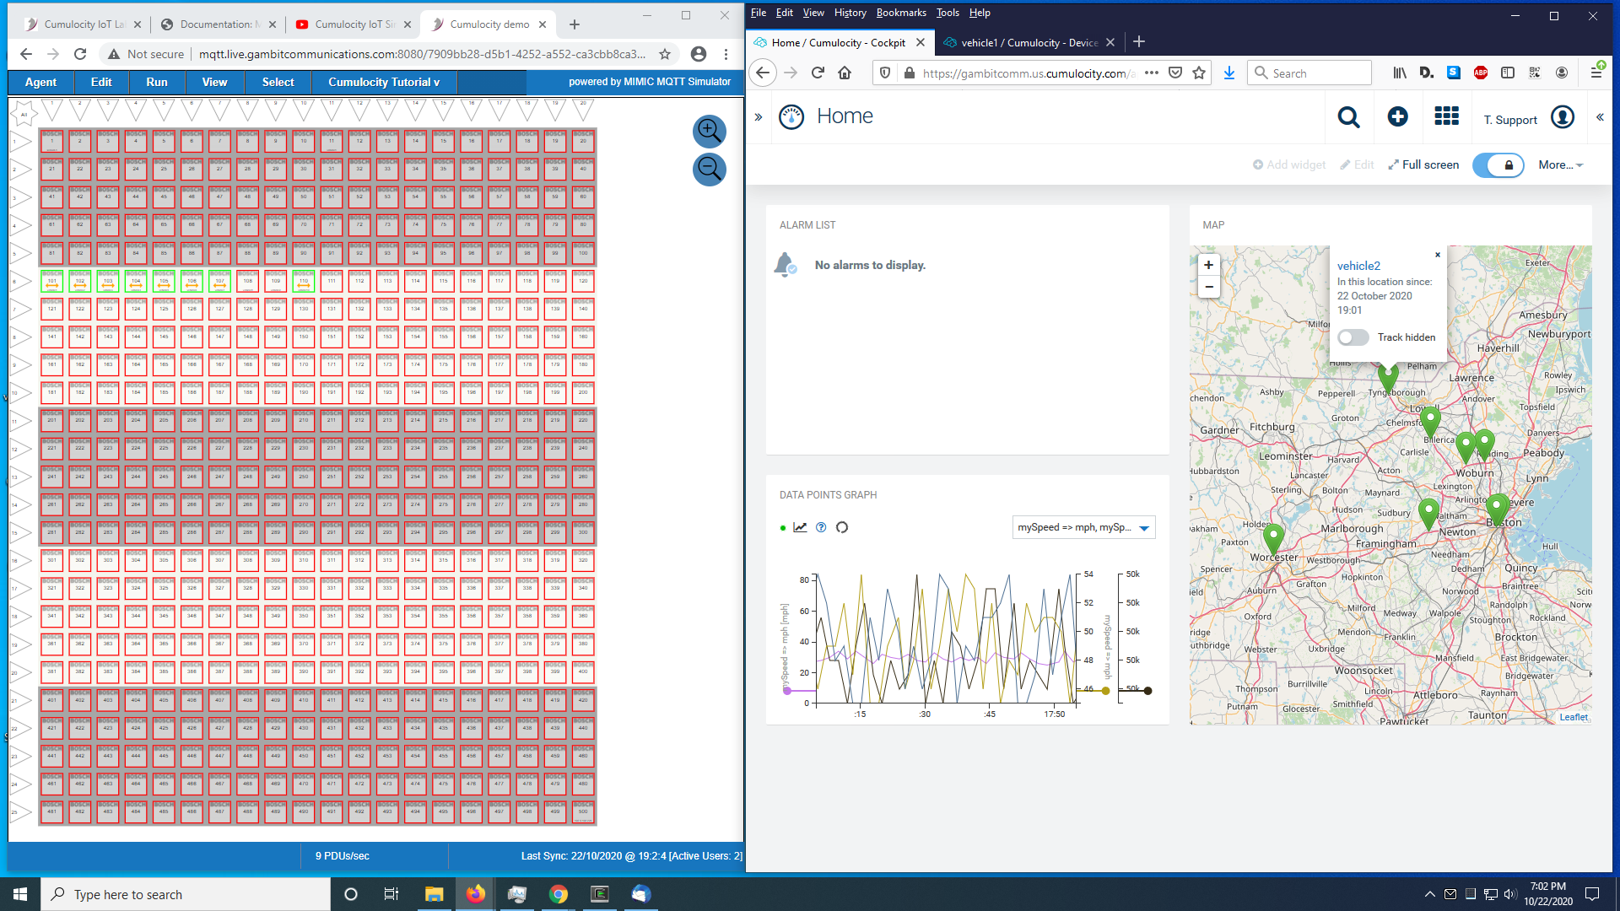Click the dark axis handle on graph
Image resolution: width=1620 pixels, height=911 pixels.
[1147, 691]
